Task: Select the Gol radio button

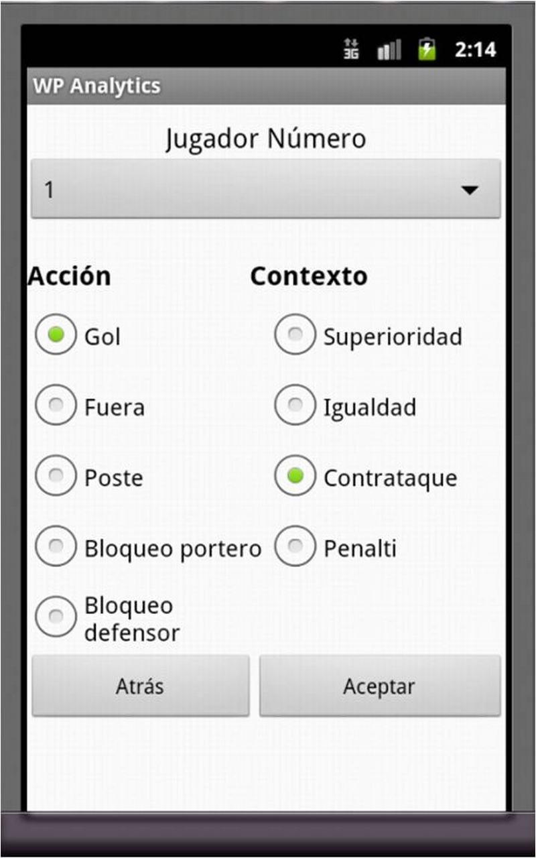Action: point(56,334)
